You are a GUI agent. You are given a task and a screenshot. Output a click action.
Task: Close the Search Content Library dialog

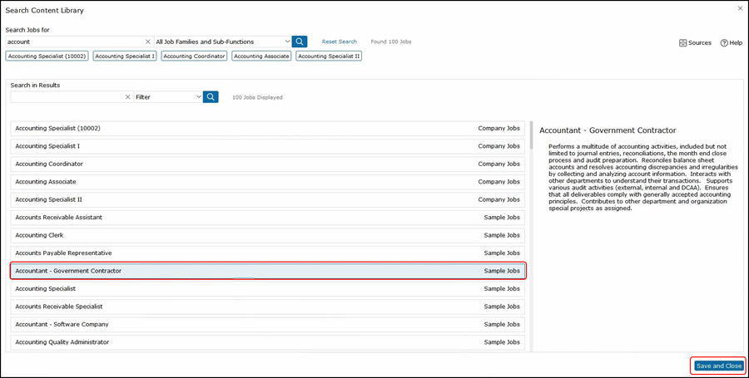coord(740,8)
